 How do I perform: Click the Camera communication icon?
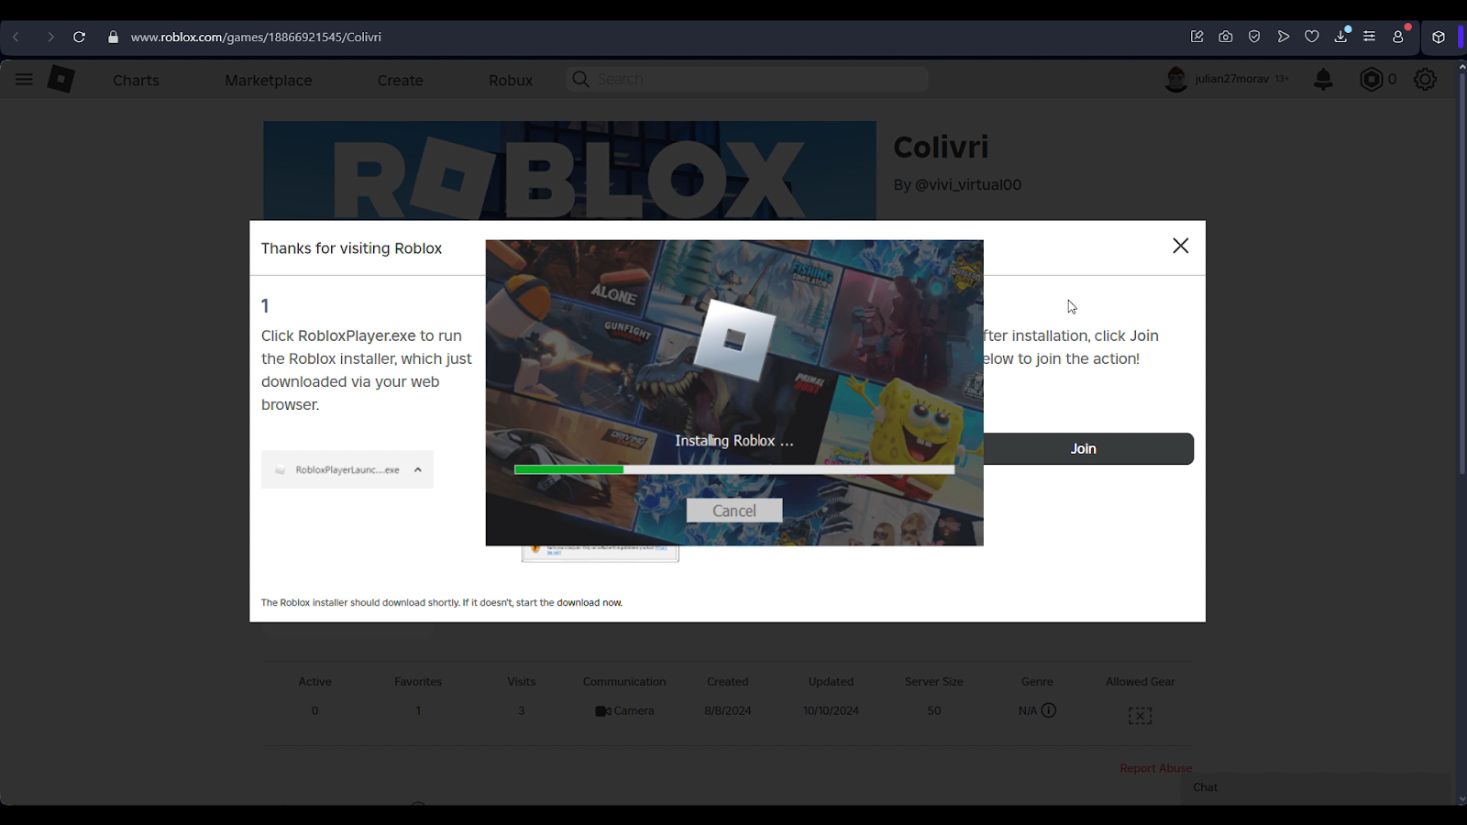tap(602, 711)
